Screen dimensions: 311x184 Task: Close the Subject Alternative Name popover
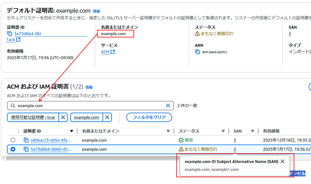[x=283, y=161]
